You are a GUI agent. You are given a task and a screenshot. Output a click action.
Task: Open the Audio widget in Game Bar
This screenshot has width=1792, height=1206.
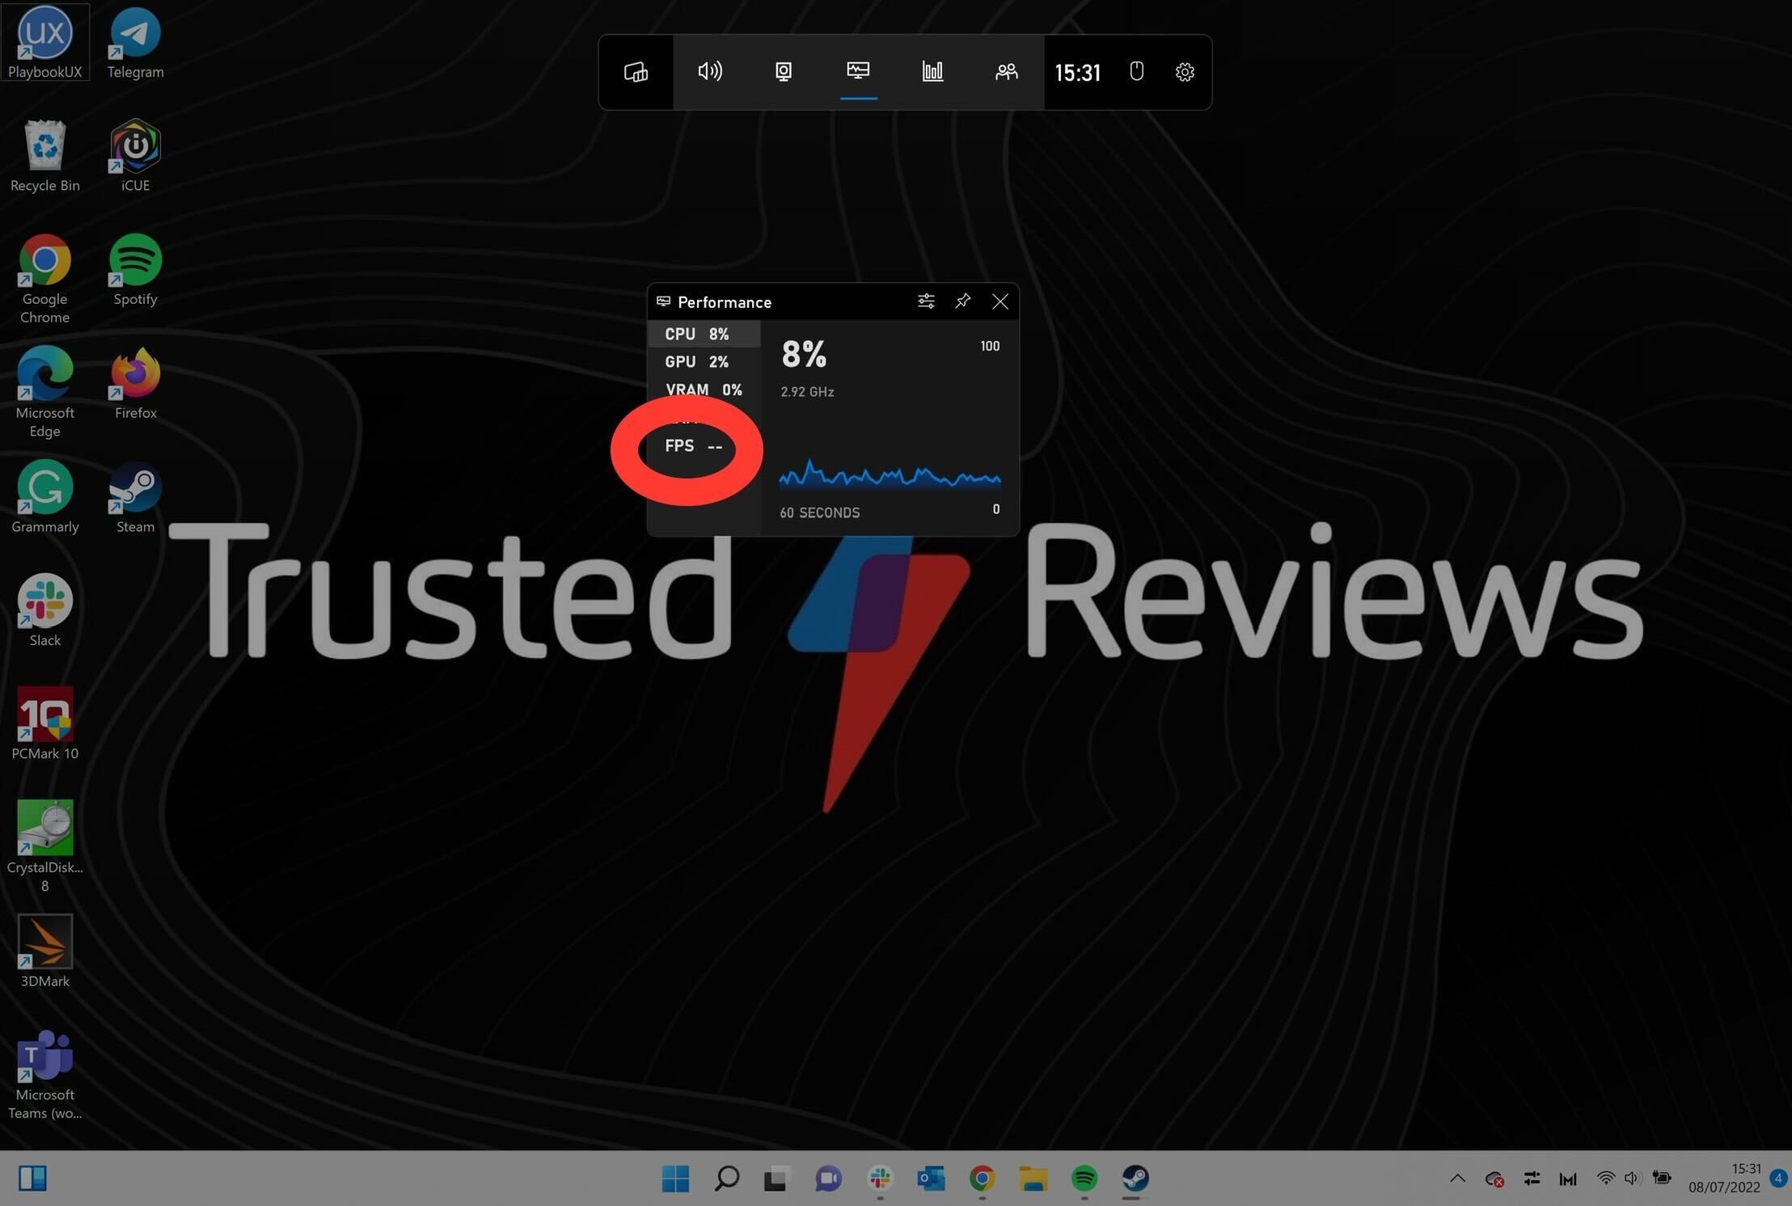pos(710,72)
